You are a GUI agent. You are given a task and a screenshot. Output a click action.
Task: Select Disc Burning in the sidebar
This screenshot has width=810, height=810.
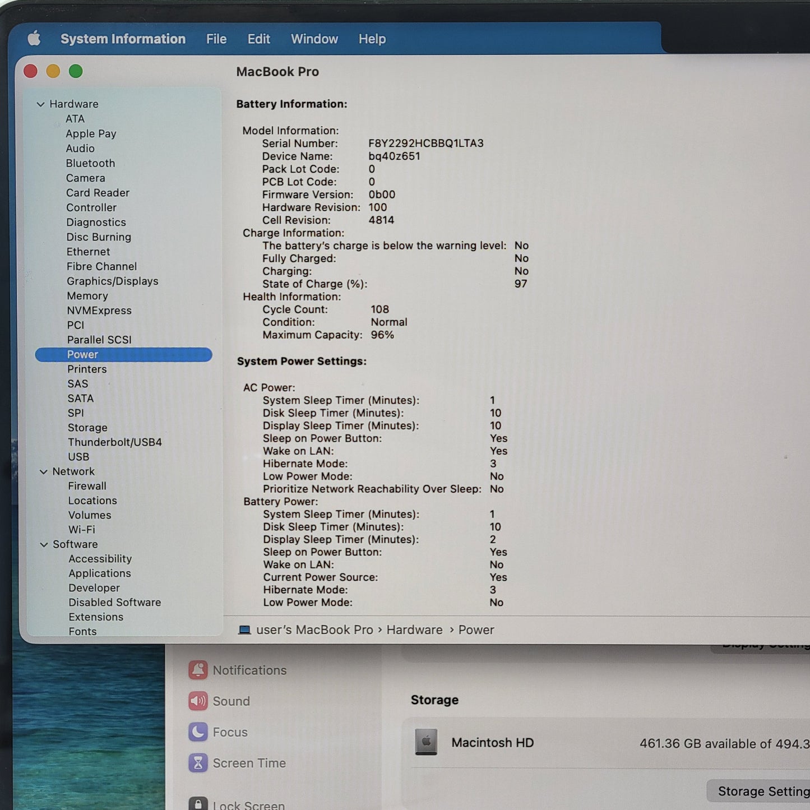tap(99, 237)
